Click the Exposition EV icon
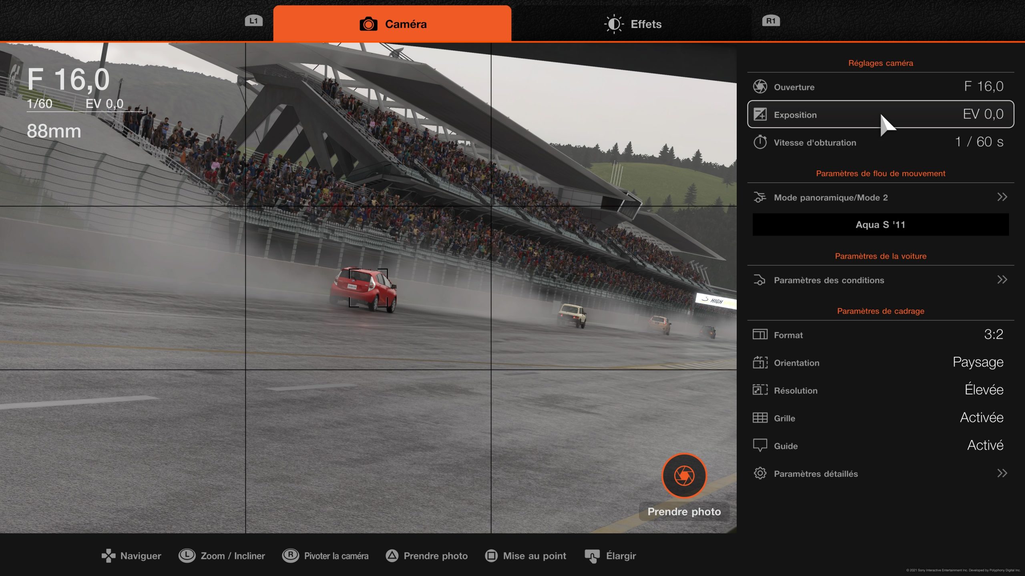The width and height of the screenshot is (1025, 576). [x=760, y=114]
